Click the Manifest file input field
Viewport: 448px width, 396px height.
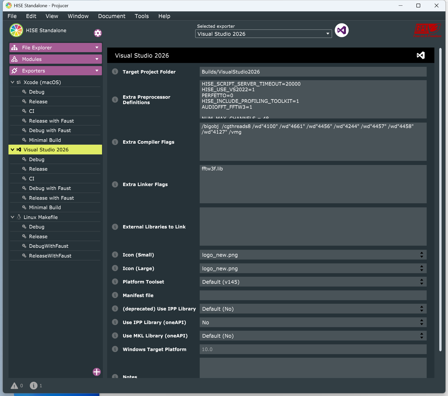pos(313,296)
